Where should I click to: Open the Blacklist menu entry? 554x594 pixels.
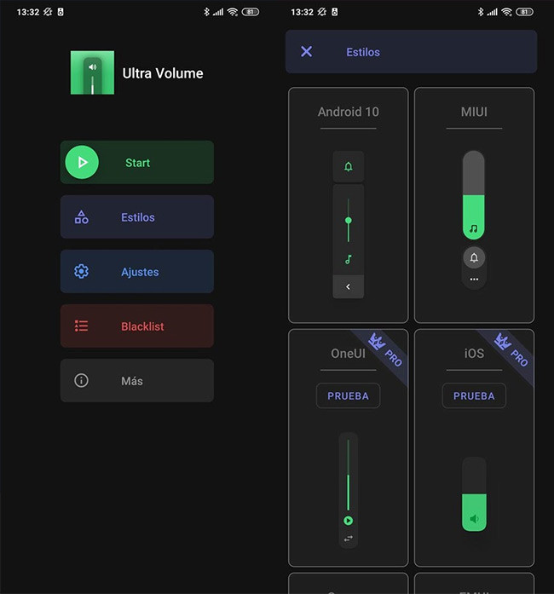point(137,326)
